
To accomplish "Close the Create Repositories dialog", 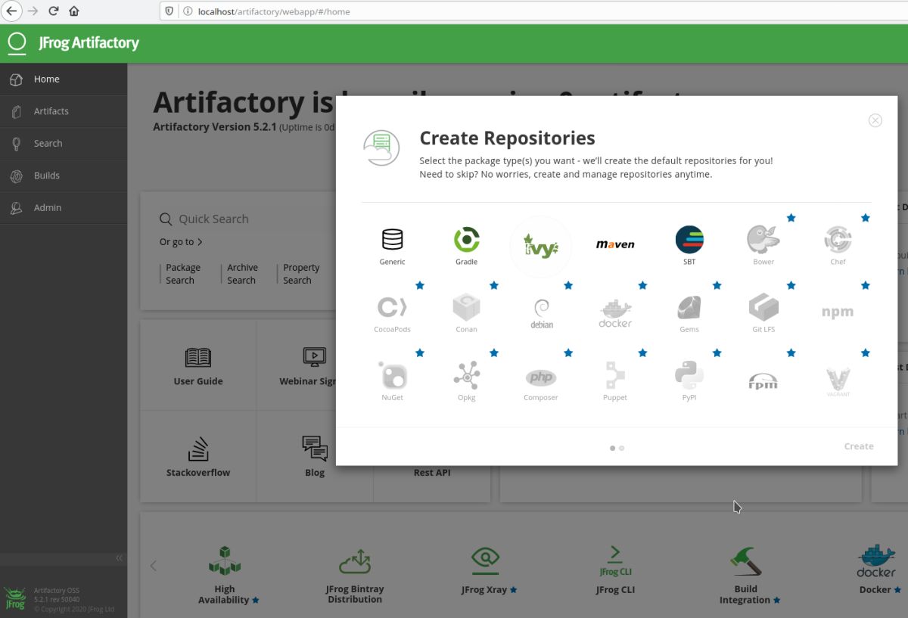I will tap(875, 120).
